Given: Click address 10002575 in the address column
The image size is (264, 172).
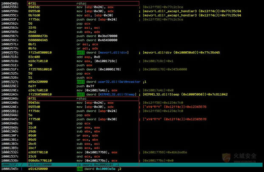Looking at the screenshot, I should coord(9,53).
